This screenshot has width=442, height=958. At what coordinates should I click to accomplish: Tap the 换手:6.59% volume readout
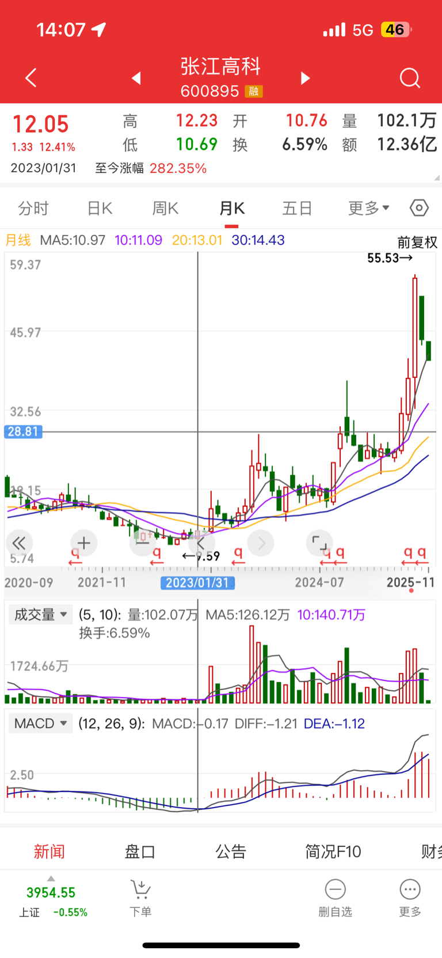pyautogui.click(x=115, y=633)
